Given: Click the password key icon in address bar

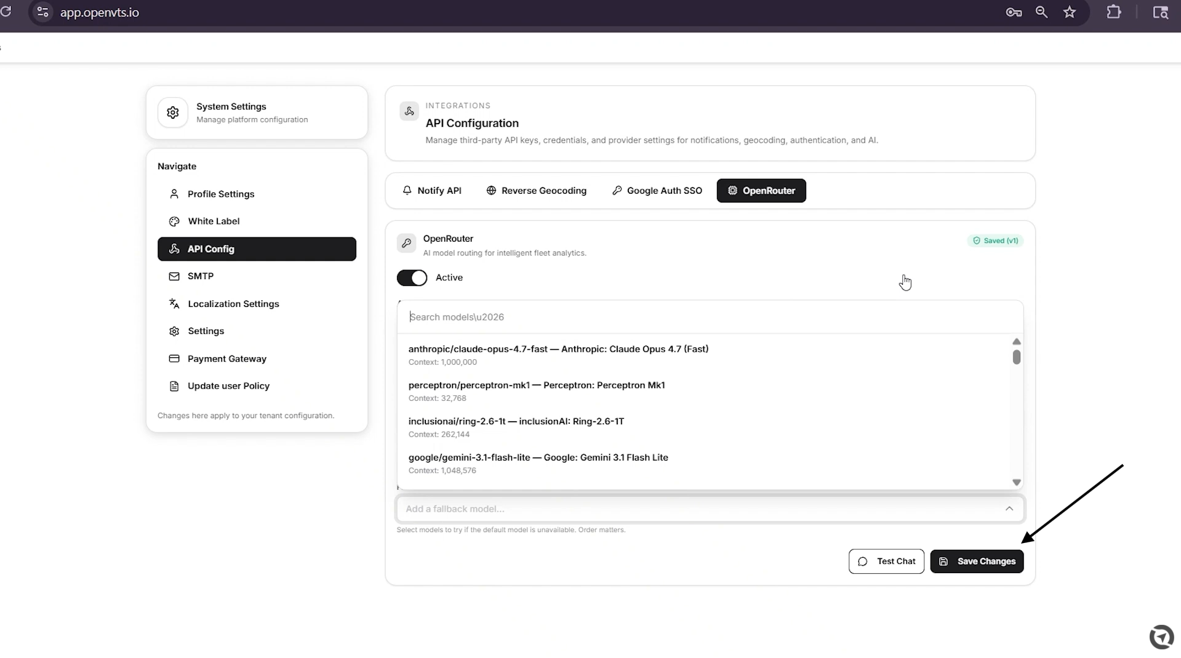Looking at the screenshot, I should pyautogui.click(x=1014, y=12).
